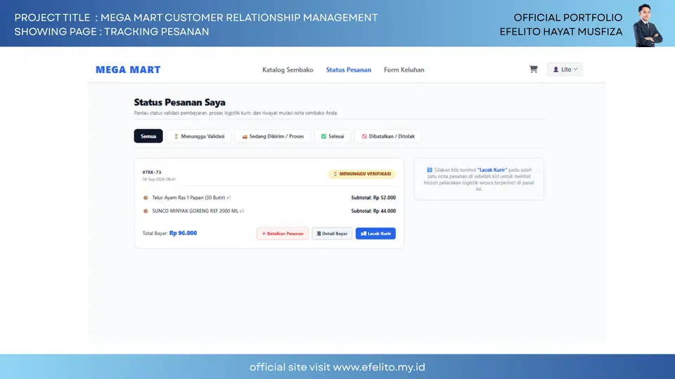The width and height of the screenshot is (675, 379).
Task: Click the package icon beside Telur Ayam Ras
Action: coord(146,198)
